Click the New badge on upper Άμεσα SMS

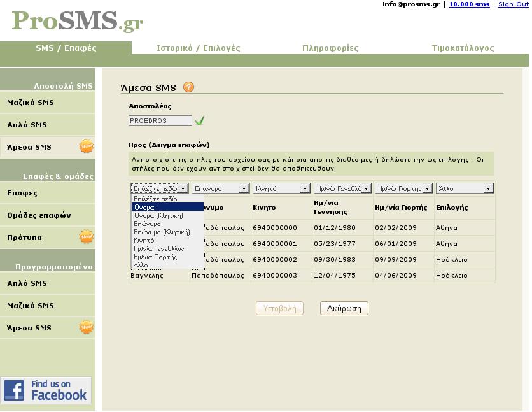click(86, 146)
